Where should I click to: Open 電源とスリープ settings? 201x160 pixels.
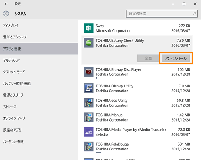click(x=39, y=95)
